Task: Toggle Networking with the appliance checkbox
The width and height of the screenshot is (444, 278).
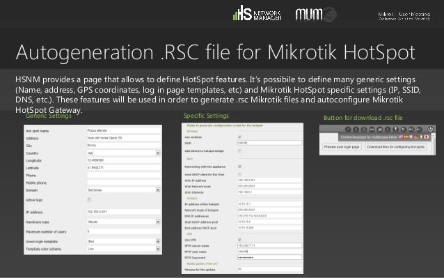Action: point(239,167)
